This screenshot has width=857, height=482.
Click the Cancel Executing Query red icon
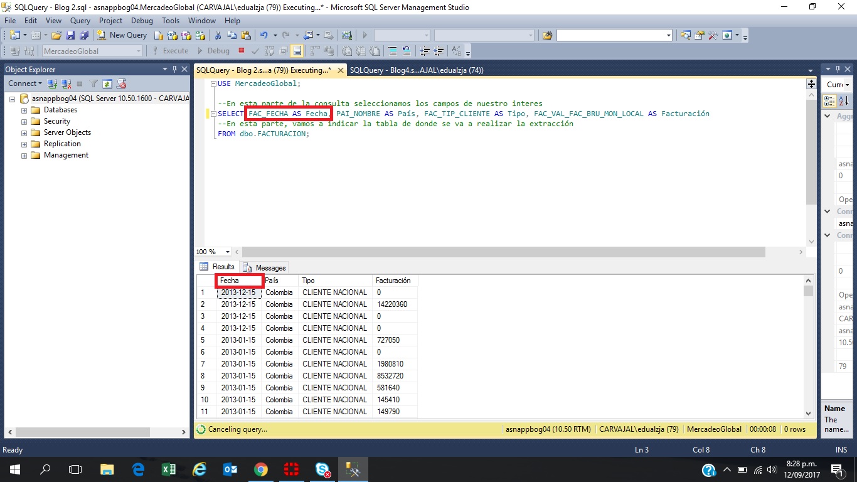[242, 51]
